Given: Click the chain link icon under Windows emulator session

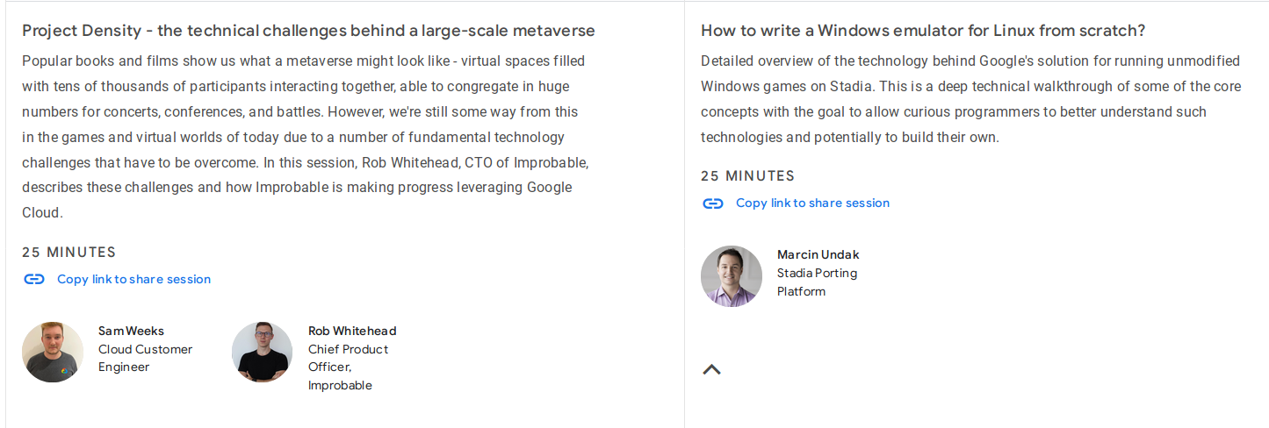Looking at the screenshot, I should (713, 203).
